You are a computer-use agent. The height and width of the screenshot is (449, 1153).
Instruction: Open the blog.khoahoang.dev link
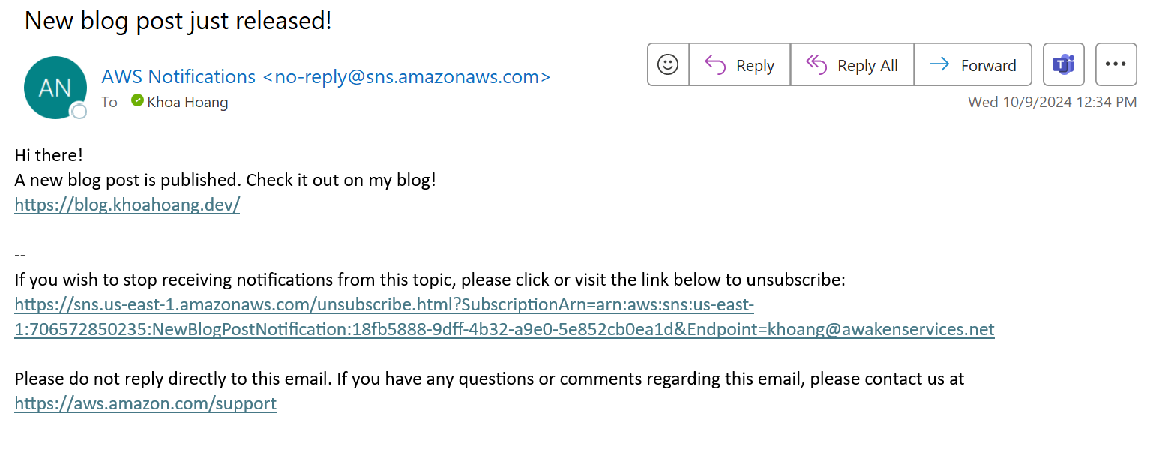pos(127,205)
